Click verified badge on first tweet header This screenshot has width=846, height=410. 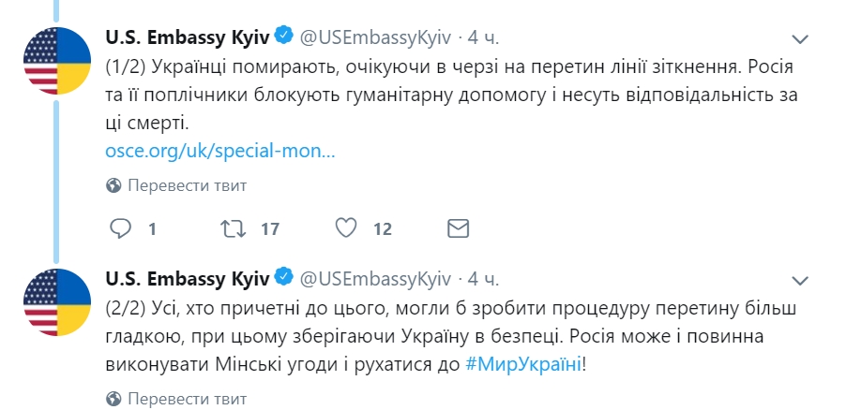(x=283, y=36)
